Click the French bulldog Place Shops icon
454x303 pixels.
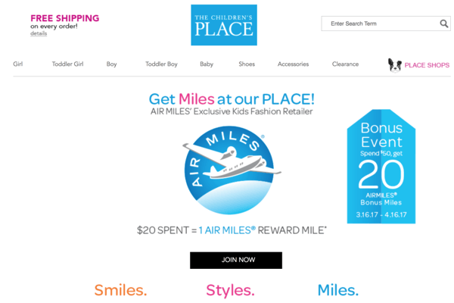tap(395, 65)
